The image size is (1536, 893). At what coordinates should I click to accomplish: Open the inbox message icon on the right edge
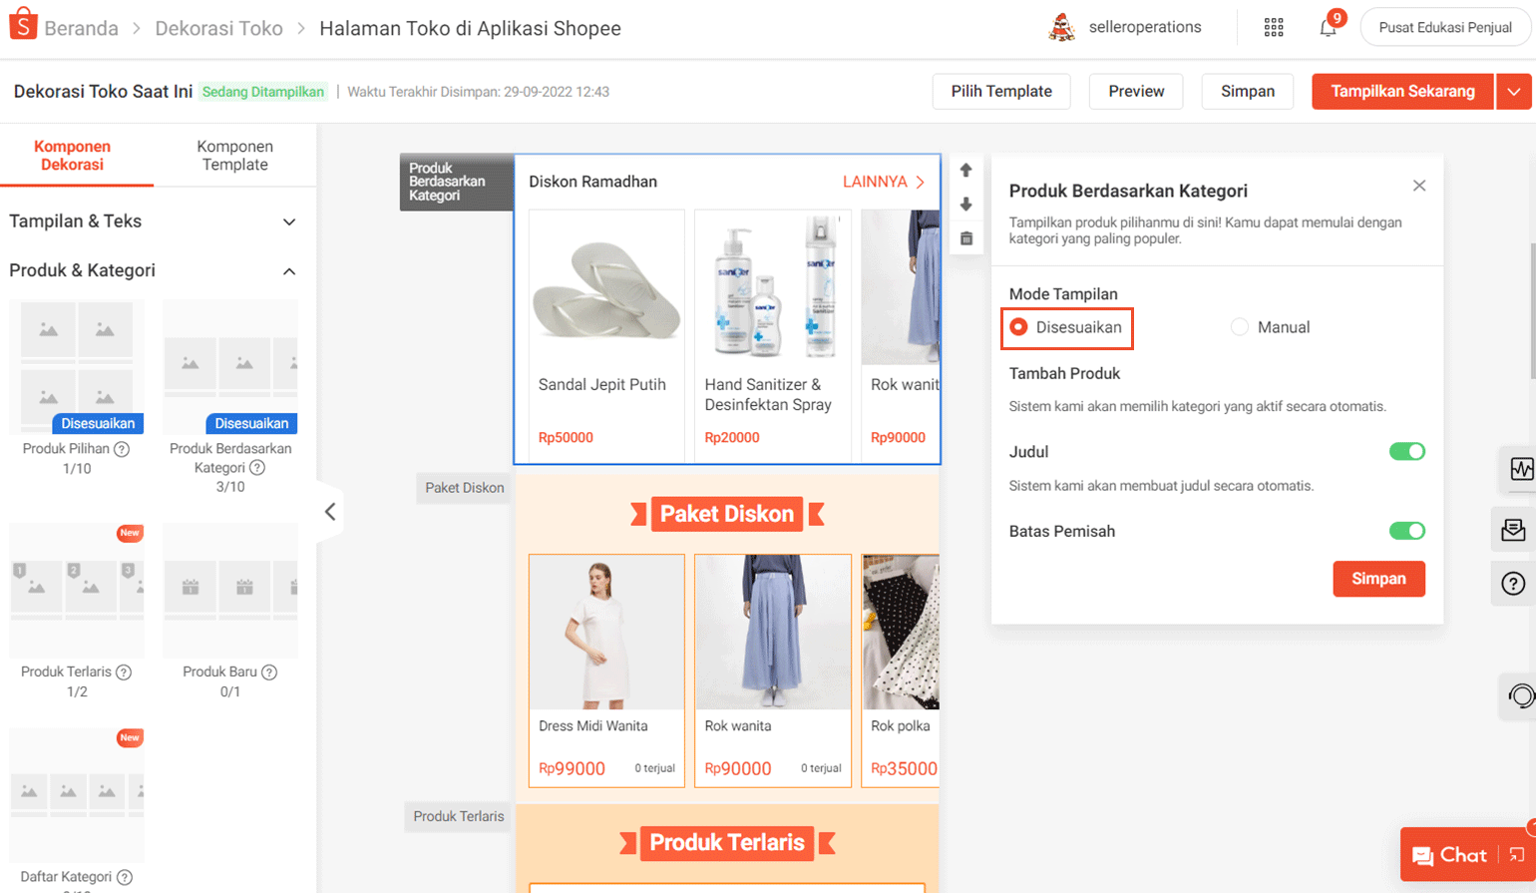coord(1517,529)
